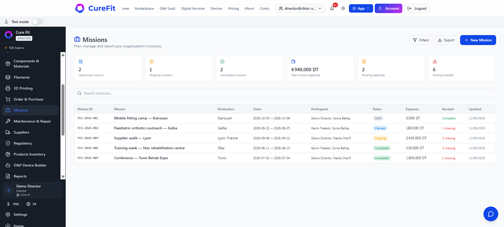This screenshot has width=504, height=227.
Task: Open the notifications bell icon
Action: [x=332, y=8]
